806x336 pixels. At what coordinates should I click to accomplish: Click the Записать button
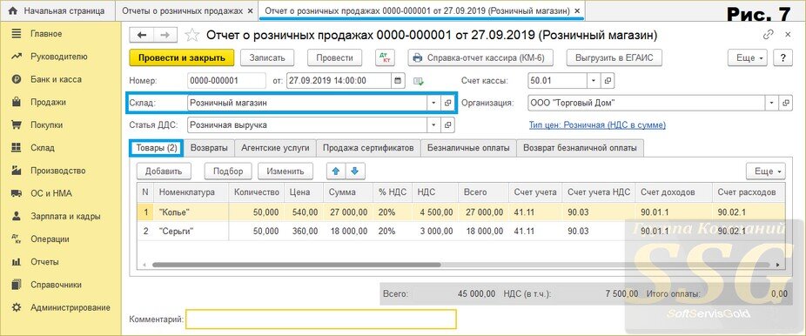[x=267, y=57]
